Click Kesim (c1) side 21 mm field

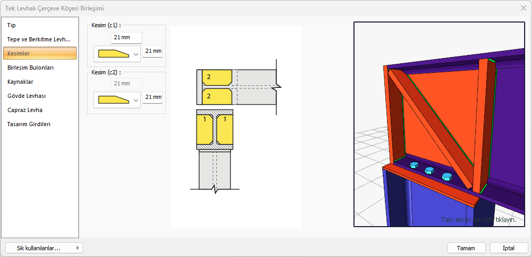point(152,52)
